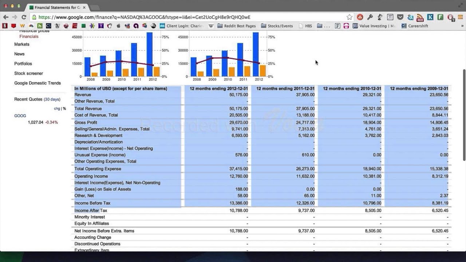
Task: Open the bookmark folder labeled with dots
Action: (324, 26)
